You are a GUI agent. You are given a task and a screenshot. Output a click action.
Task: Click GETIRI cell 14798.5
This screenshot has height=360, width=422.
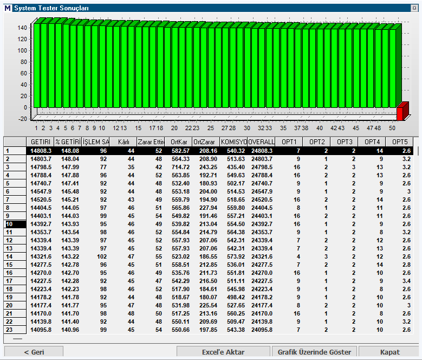pos(41,167)
